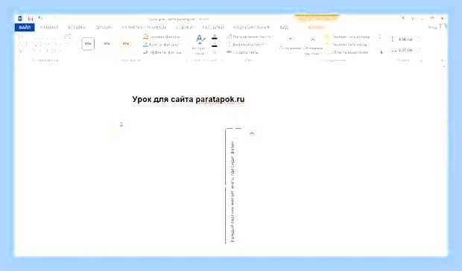Open the shape fill (Заливка фигуры) menu
Viewport: 462px width, 271px height.
[162, 36]
